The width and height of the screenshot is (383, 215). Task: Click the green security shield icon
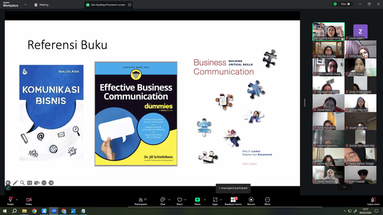335,4
